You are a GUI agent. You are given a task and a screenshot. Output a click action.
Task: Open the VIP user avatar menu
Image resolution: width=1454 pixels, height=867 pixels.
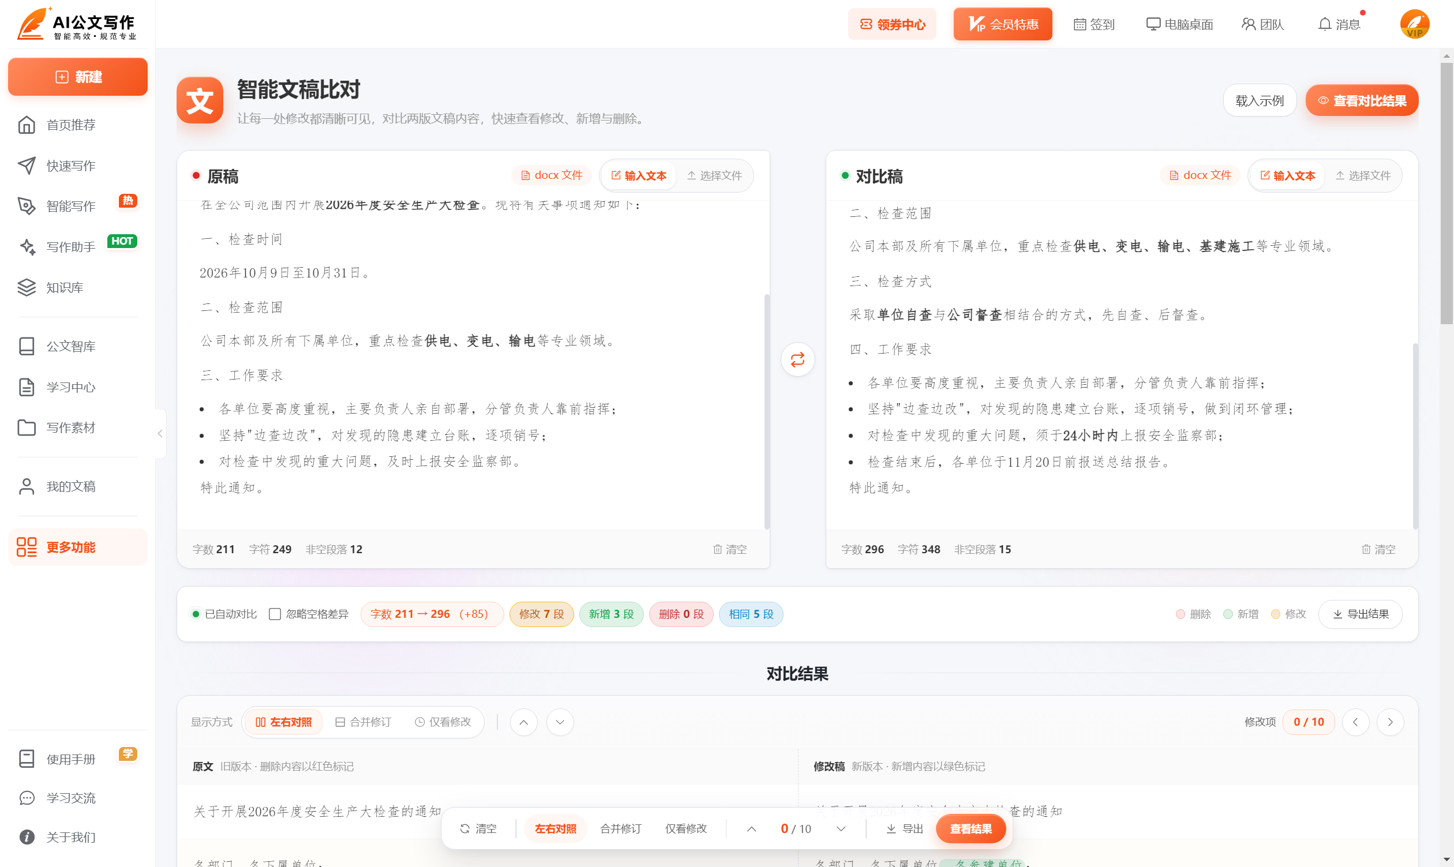[x=1414, y=24]
